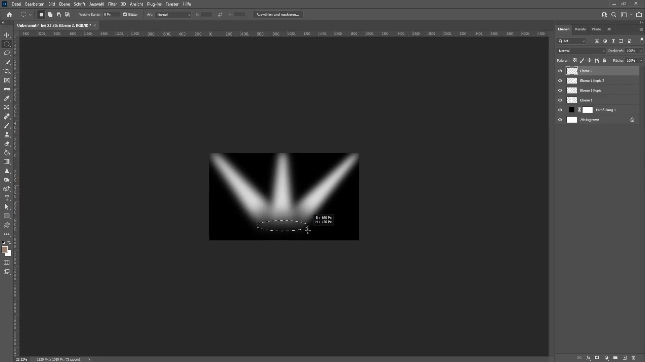Select the Move tool
Image resolution: width=645 pixels, height=362 pixels.
tap(7, 35)
